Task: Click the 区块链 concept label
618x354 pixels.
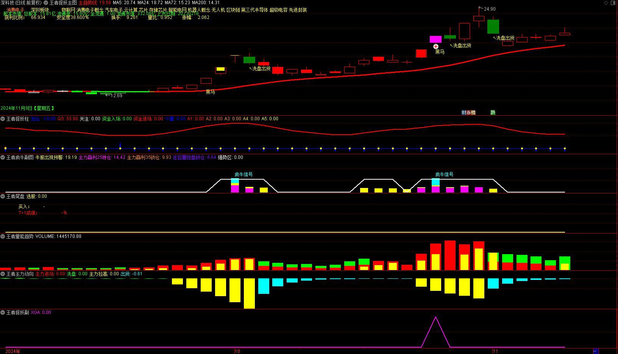Action: pos(233,10)
